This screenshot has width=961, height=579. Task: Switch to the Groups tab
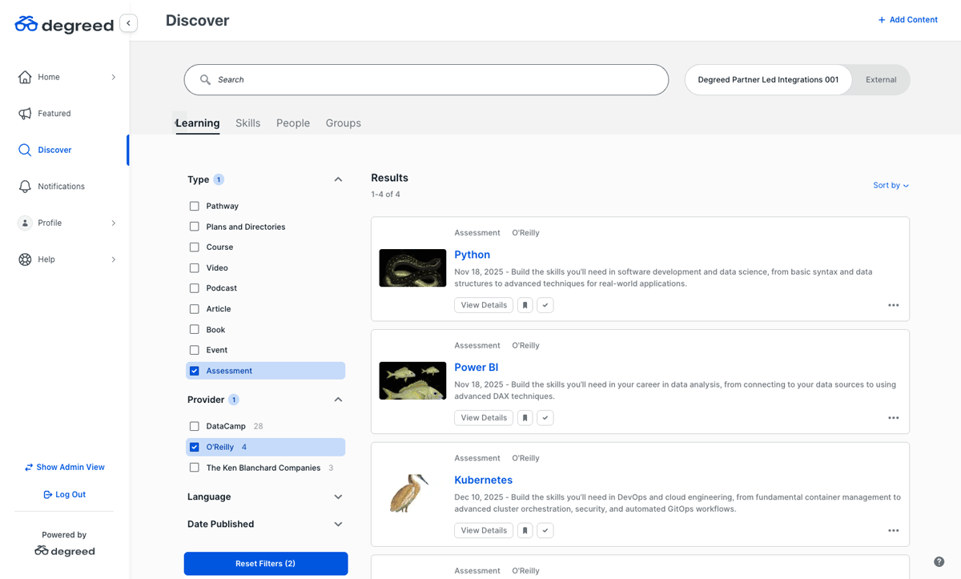click(x=343, y=123)
